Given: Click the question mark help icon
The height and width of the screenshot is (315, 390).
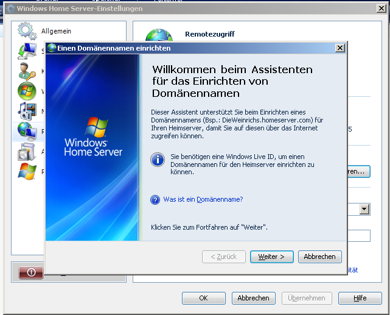Looking at the screenshot, I should point(155,199).
